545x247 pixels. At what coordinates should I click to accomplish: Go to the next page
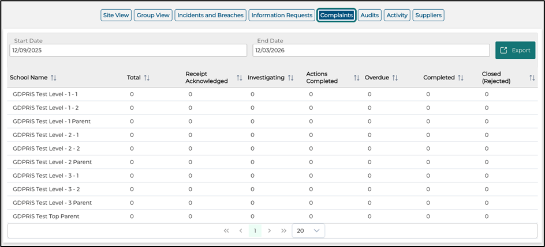click(269, 230)
